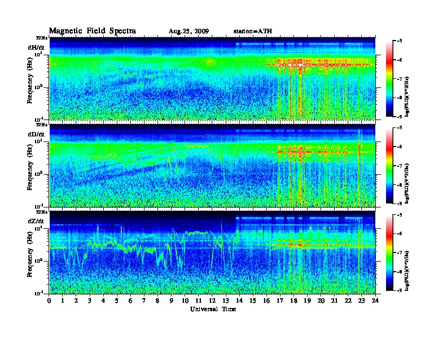
Task: Click the "32Hz" label atop dH/dt panel
Action: tap(42, 38)
